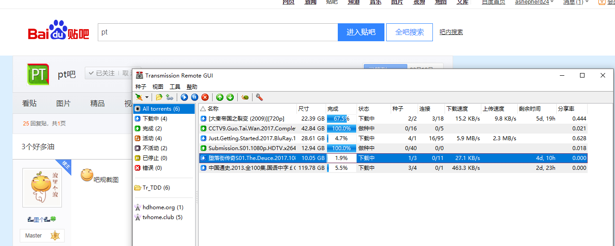Click download icon of Just.Getting.Started torrent
The image size is (615, 246).
[204, 138]
